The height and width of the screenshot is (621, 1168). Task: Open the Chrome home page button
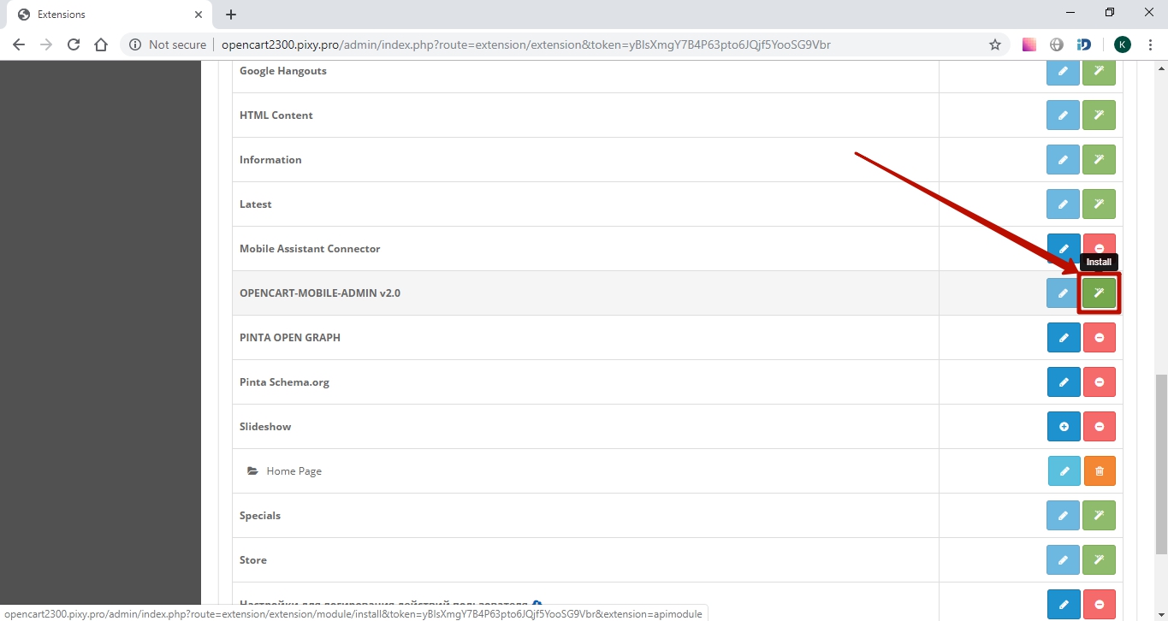(x=101, y=44)
